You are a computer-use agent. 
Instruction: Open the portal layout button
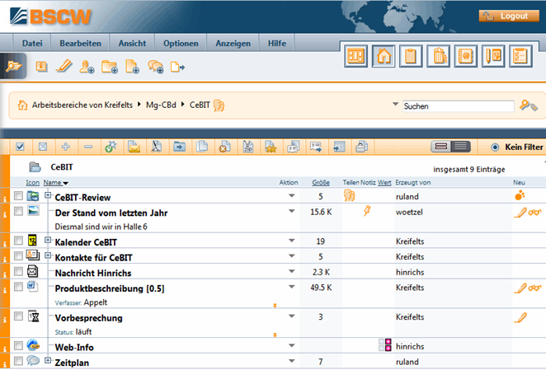[355, 56]
